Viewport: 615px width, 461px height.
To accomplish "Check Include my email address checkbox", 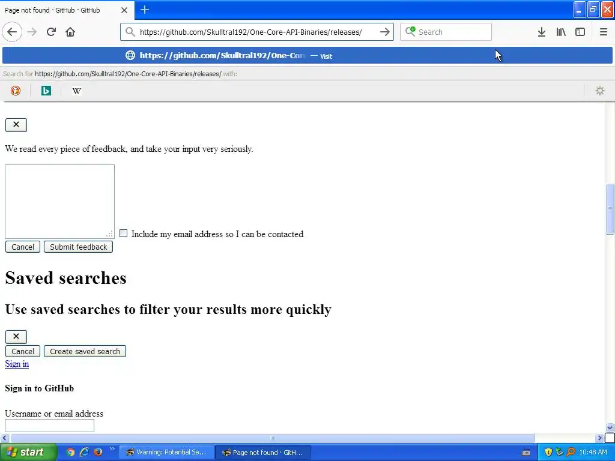I will tap(124, 234).
